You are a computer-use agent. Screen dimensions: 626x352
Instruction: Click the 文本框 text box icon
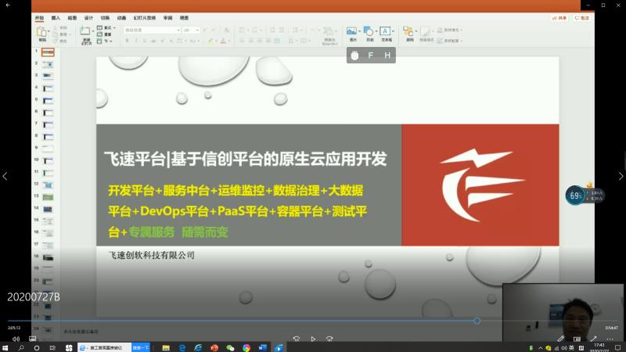click(386, 34)
